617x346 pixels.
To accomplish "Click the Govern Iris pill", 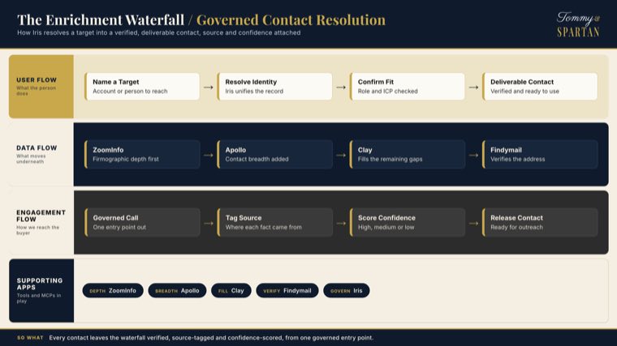I will 347,291.
